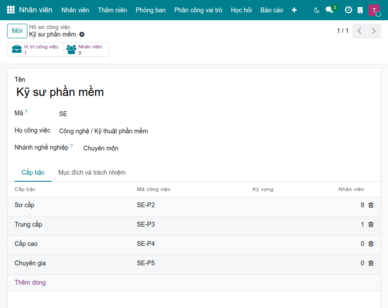
Task: Delete the Sơ cấp row
Action: 371,205
